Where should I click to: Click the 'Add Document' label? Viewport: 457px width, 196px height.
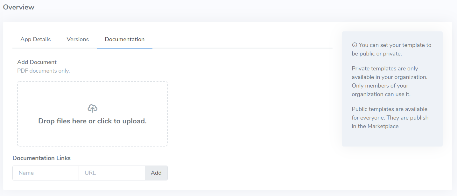tap(37, 62)
